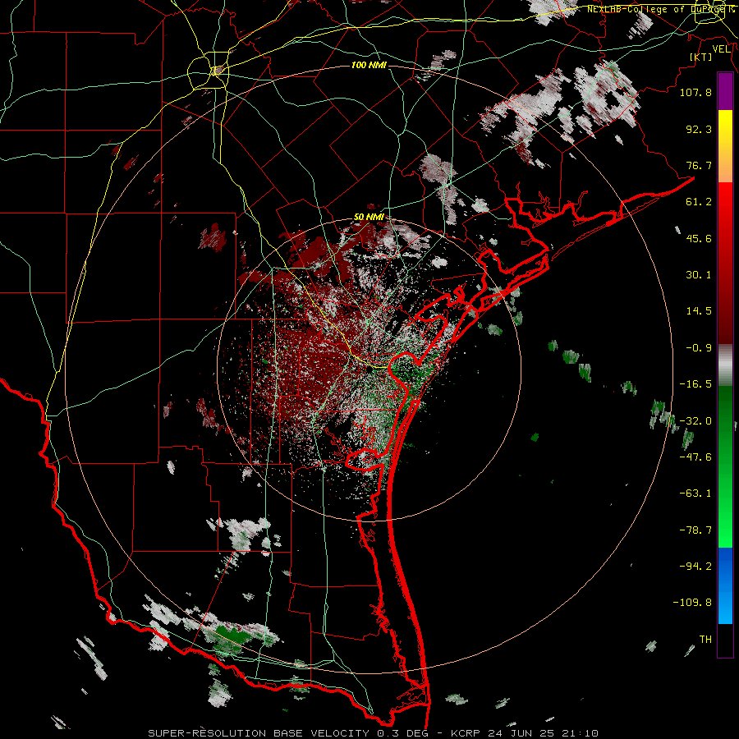Viewport: 739px width, 739px height.
Task: Click the Super-Resolution Base Velocity caption text
Action: (374, 733)
